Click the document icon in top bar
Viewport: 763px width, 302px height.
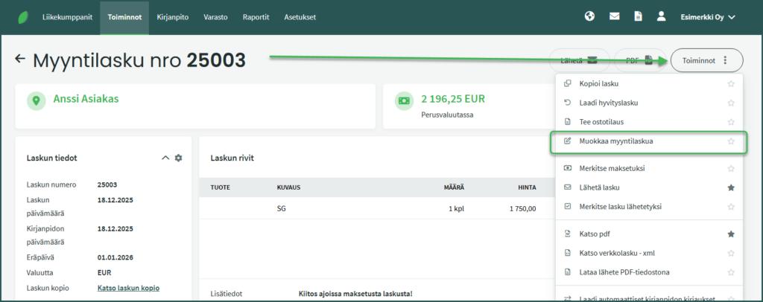coord(638,16)
